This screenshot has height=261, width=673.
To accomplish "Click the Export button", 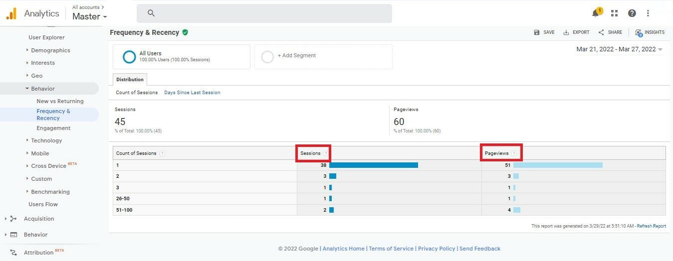I will click(x=576, y=32).
